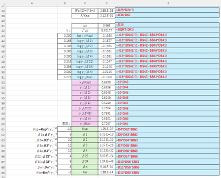Click the value 0.565
This screenshot has width=221, height=178.
(x=107, y=26)
